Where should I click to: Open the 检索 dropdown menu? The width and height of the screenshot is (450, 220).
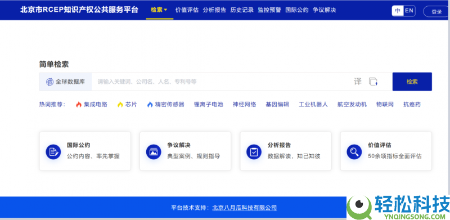[159, 10]
